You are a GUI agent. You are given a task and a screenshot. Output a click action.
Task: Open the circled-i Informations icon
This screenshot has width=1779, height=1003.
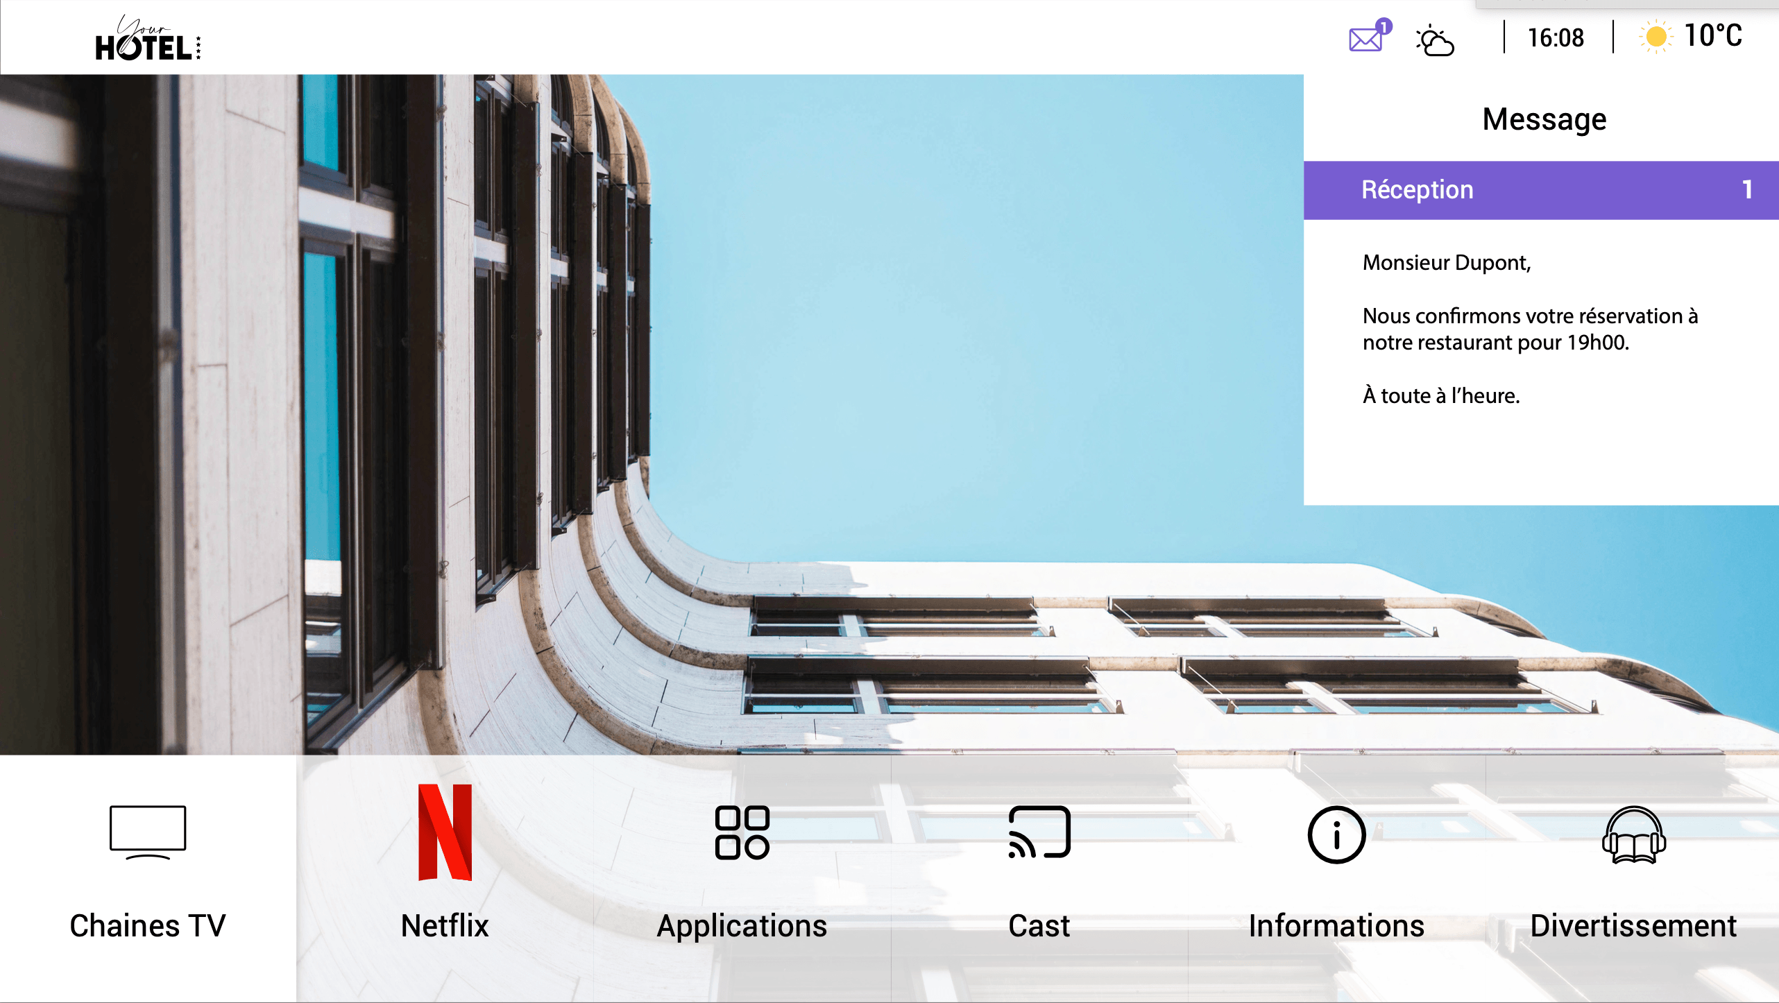point(1336,834)
